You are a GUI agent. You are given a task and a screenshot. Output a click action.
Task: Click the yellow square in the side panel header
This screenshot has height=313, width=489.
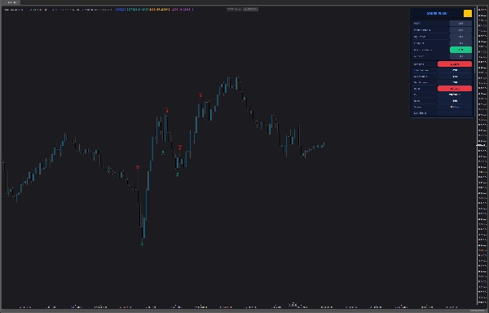coord(468,13)
